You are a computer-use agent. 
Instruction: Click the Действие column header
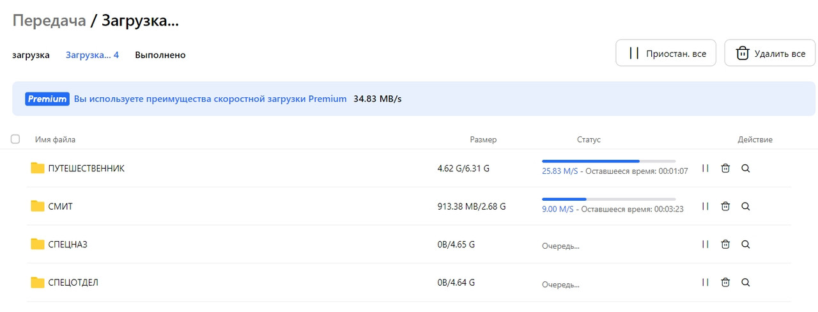click(755, 139)
